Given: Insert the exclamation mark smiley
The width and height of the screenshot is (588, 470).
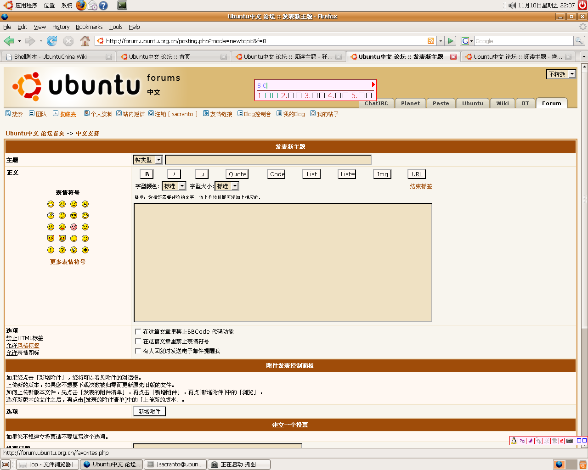Looking at the screenshot, I should click(x=51, y=250).
